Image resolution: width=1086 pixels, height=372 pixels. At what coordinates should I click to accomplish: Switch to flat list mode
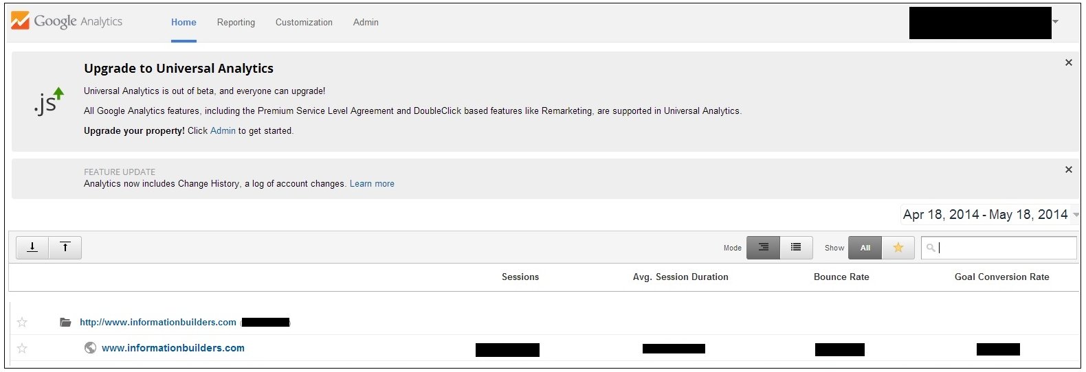(x=796, y=247)
